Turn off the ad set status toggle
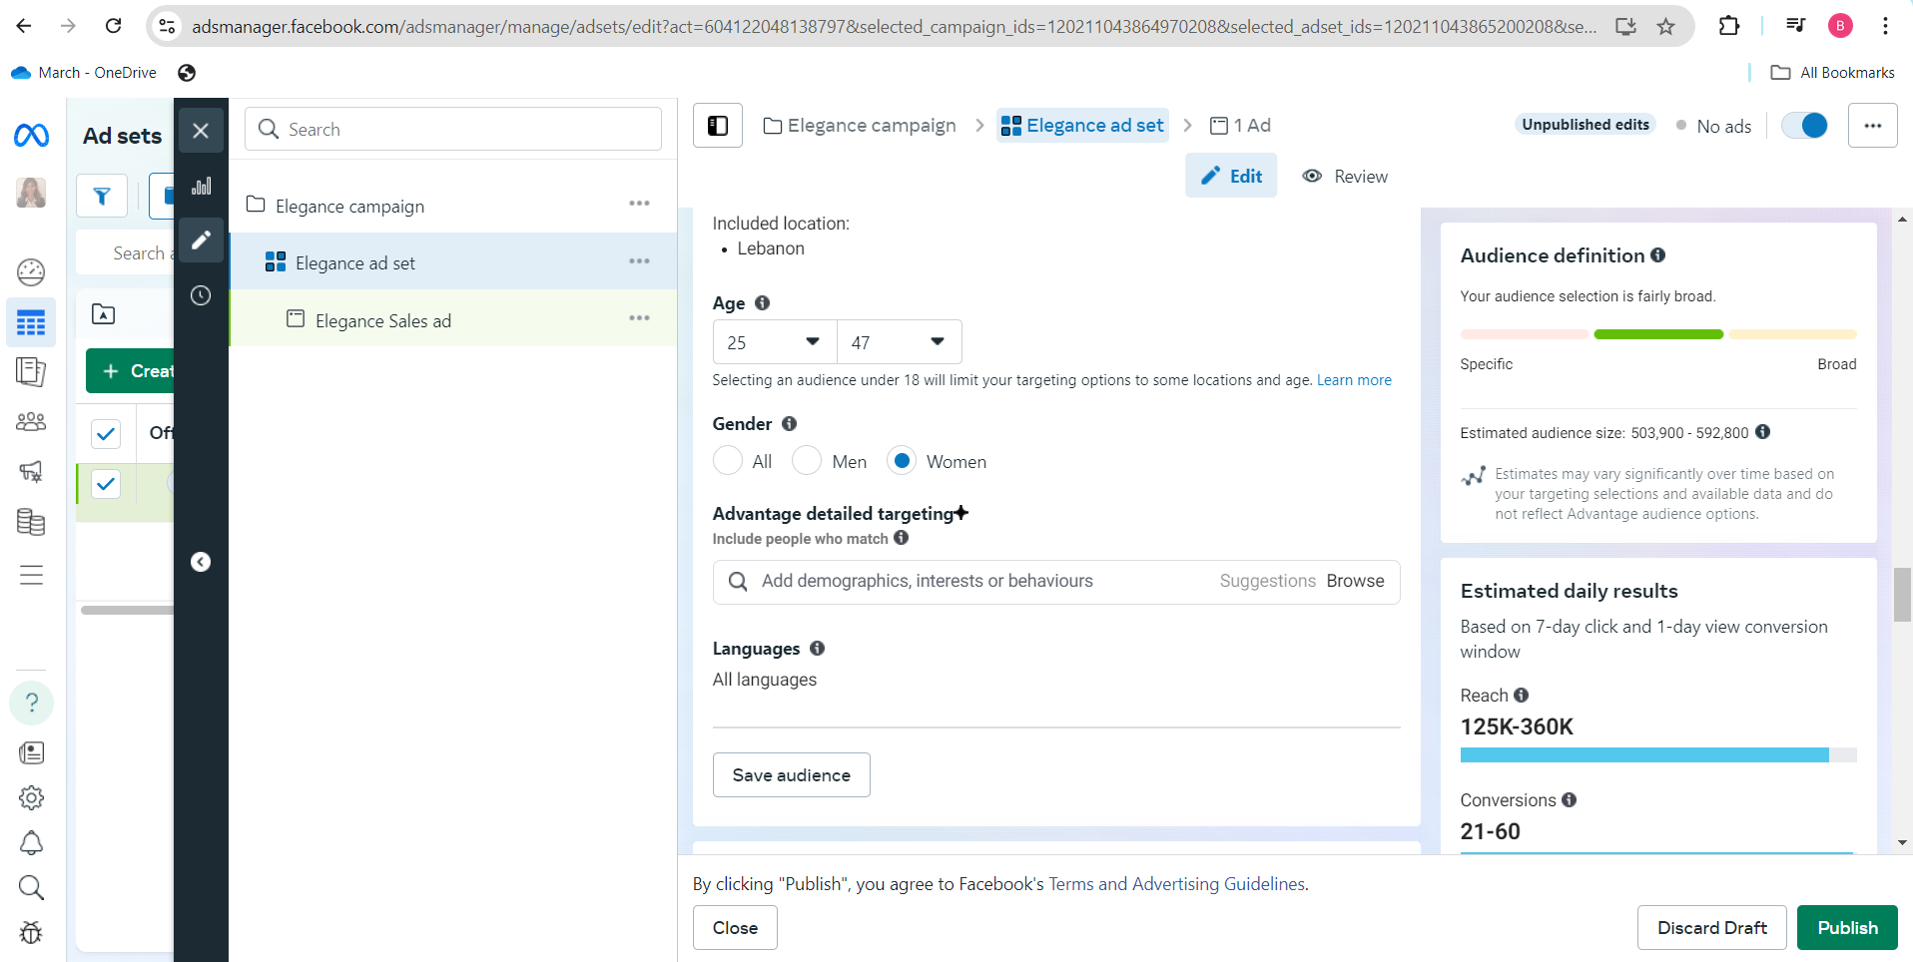This screenshot has width=1913, height=962. pos(1805,126)
